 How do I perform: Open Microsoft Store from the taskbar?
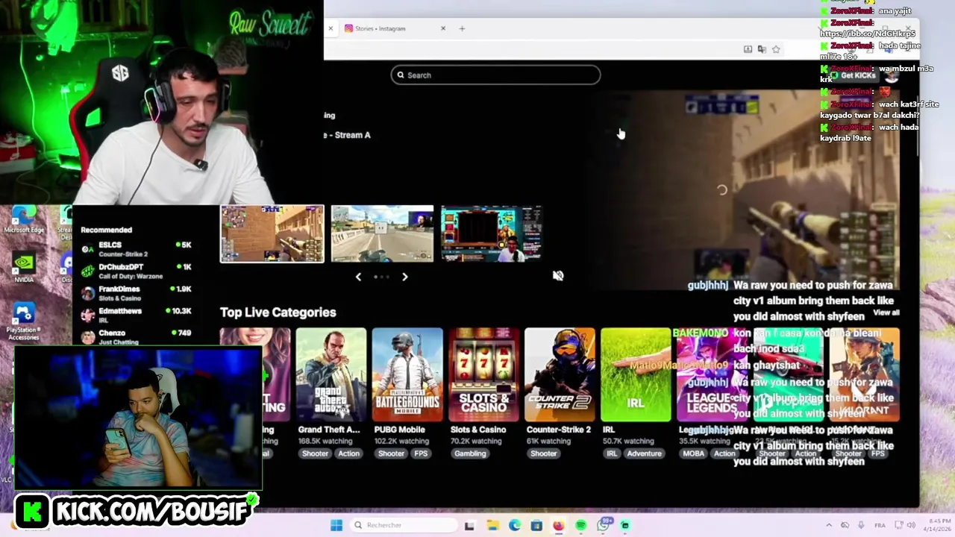(x=536, y=526)
